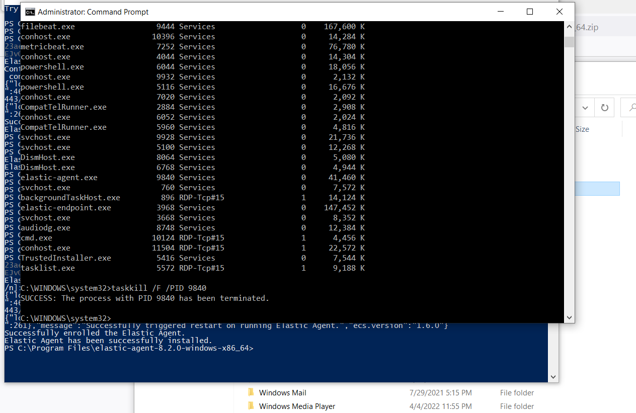Click the File folder label beside Windows Mail

pos(517,392)
